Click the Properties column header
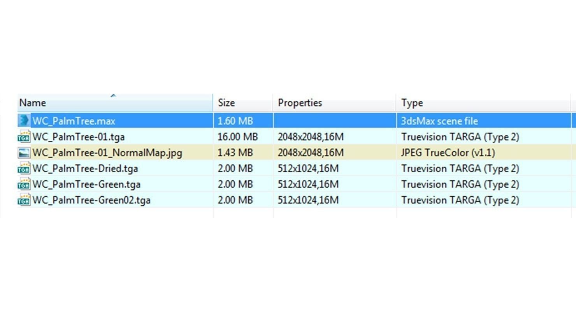This screenshot has width=576, height=311. coord(300,103)
